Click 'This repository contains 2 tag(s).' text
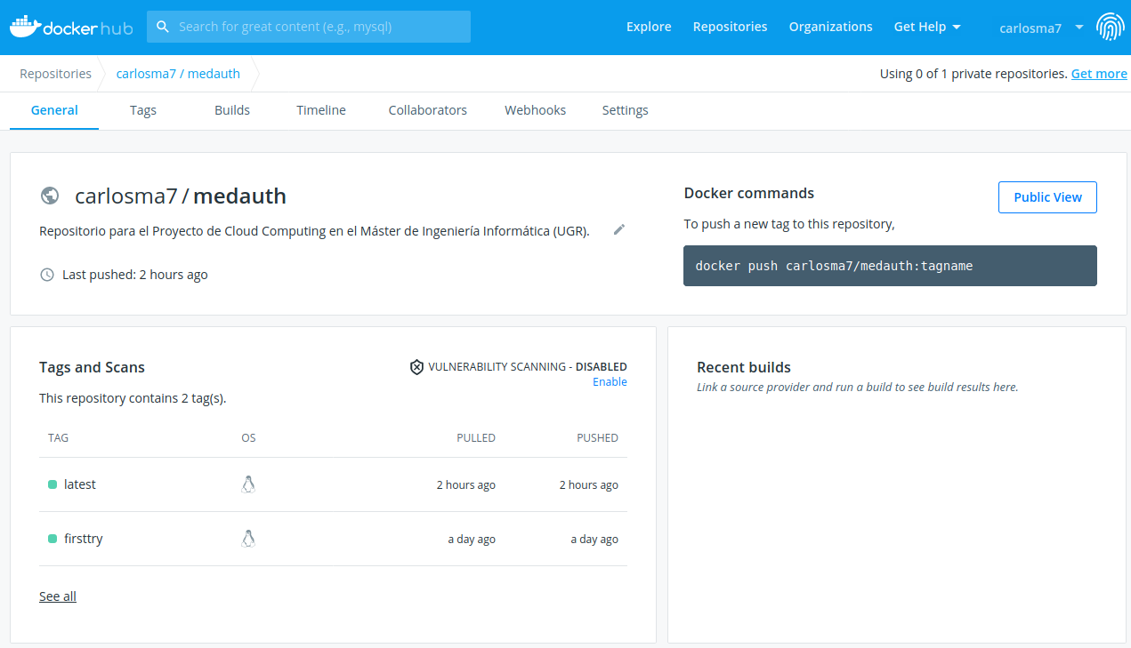The height and width of the screenshot is (648, 1131). (x=133, y=398)
